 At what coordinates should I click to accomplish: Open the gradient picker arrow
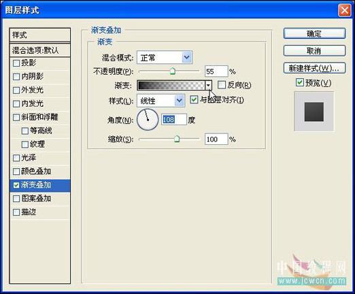[x=208, y=86]
